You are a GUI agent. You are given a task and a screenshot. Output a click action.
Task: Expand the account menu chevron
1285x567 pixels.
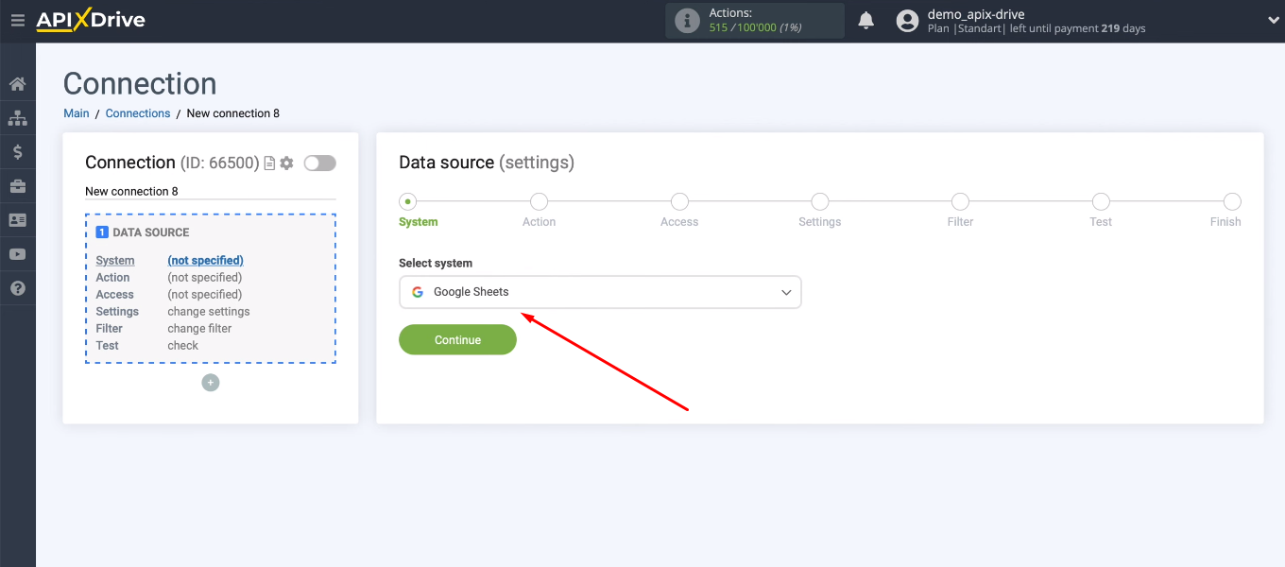pos(1273,20)
